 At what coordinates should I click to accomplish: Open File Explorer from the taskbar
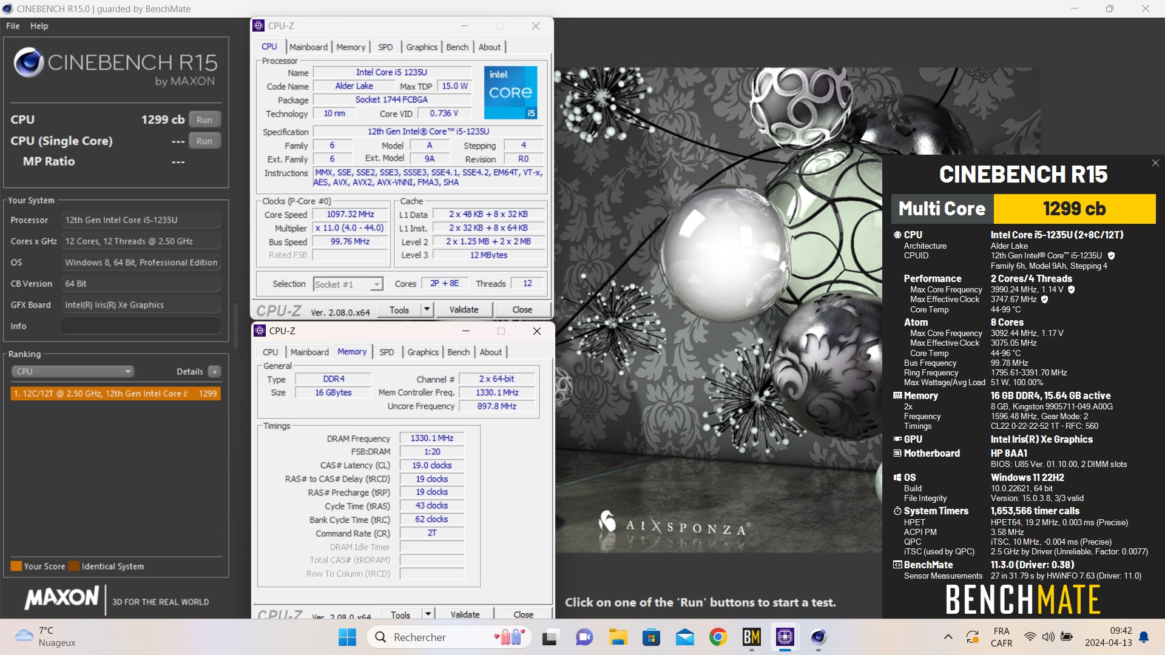click(x=618, y=637)
